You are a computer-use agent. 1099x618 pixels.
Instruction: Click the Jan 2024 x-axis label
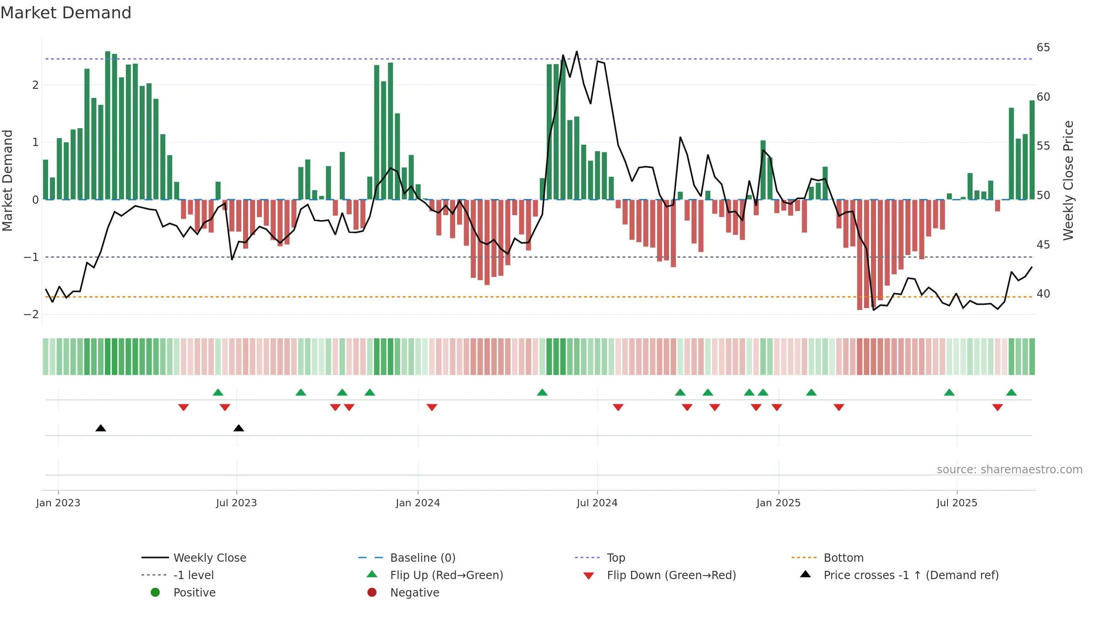click(x=418, y=503)
